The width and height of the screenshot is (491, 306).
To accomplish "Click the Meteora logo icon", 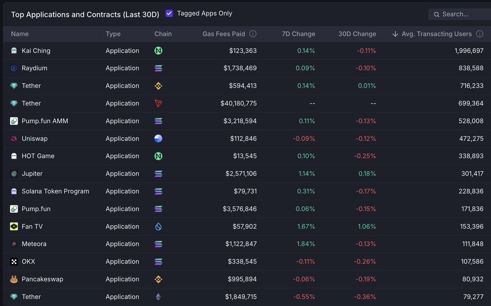I will tap(14, 244).
